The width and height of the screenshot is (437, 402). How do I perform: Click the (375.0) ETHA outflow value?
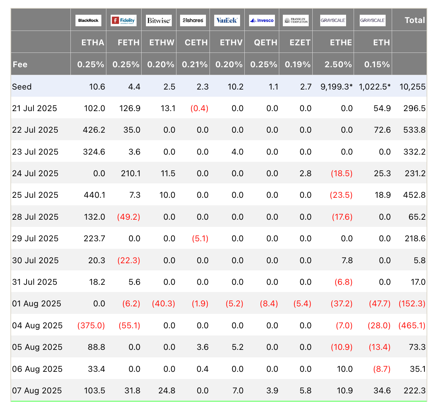pyautogui.click(x=91, y=325)
